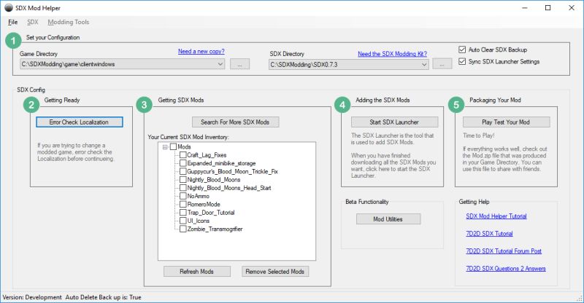The height and width of the screenshot is (303, 584).
Task: Collapse the Mods tree node
Action: coord(165,147)
